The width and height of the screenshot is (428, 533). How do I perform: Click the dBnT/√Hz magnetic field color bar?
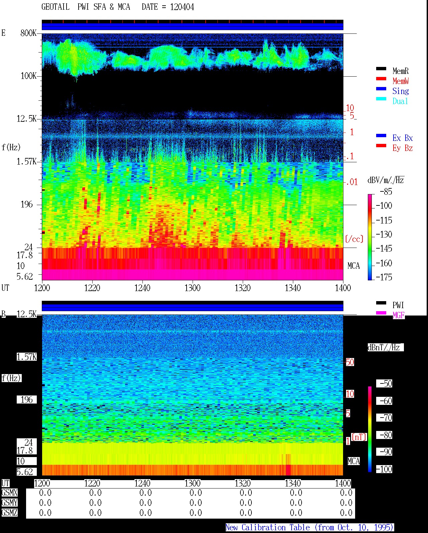click(x=370, y=429)
